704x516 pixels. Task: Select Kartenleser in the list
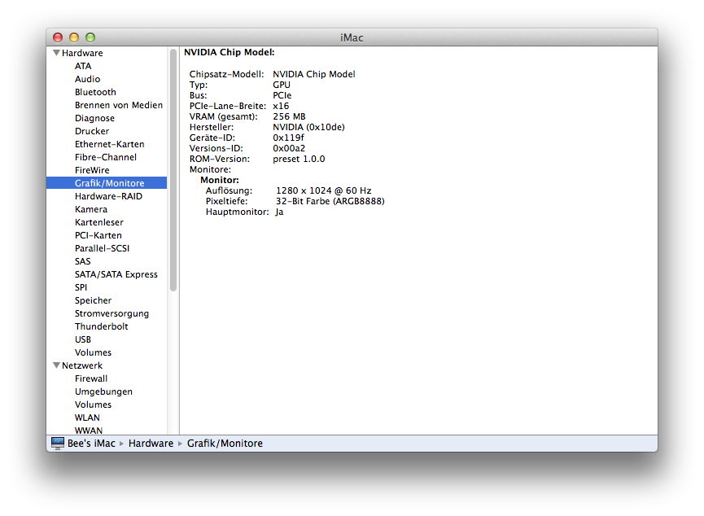coord(99,222)
